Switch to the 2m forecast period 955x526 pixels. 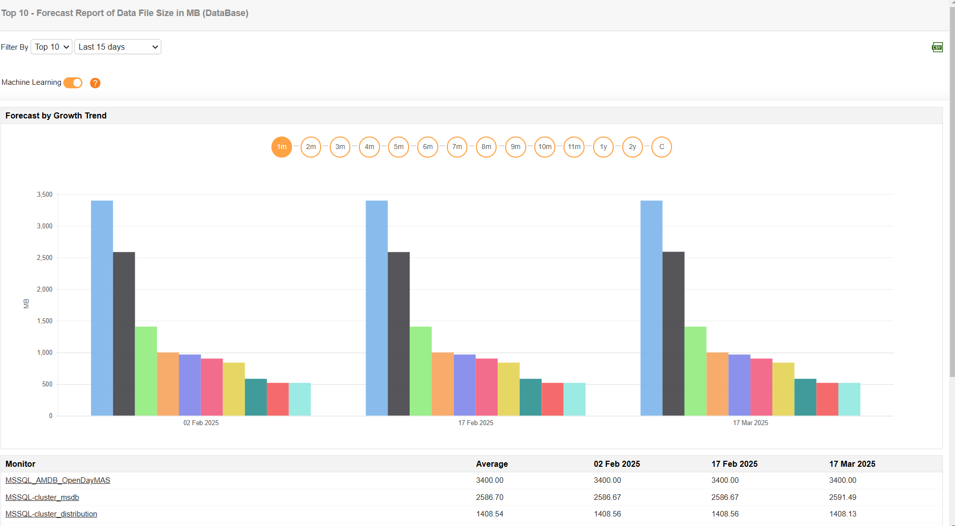311,147
